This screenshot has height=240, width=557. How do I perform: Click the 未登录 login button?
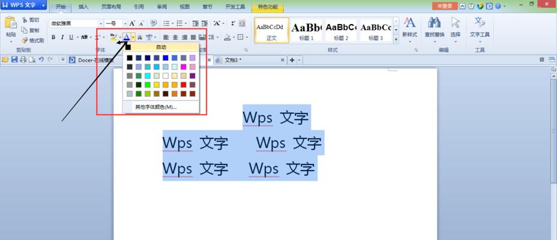tap(444, 6)
